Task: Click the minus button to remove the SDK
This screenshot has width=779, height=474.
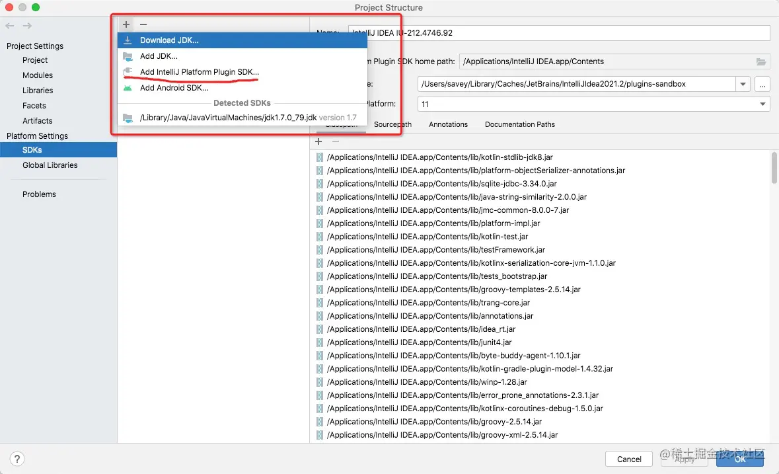Action: click(x=143, y=24)
